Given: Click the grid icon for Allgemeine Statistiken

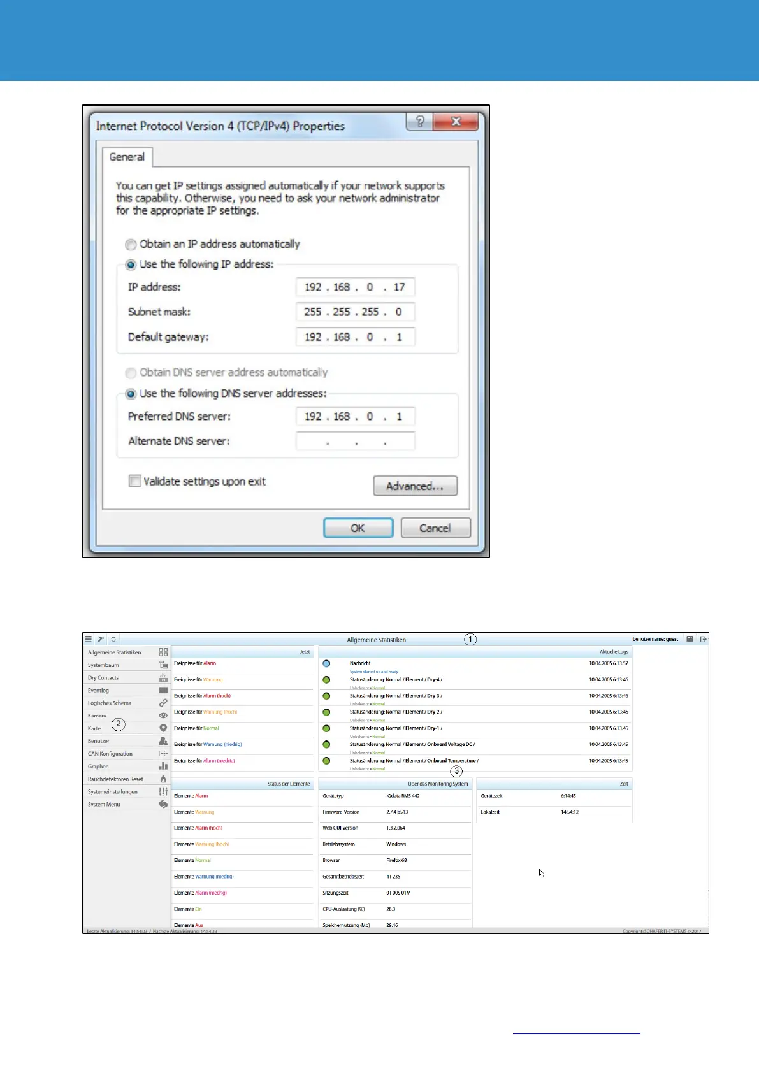Looking at the screenshot, I should pos(163,652).
